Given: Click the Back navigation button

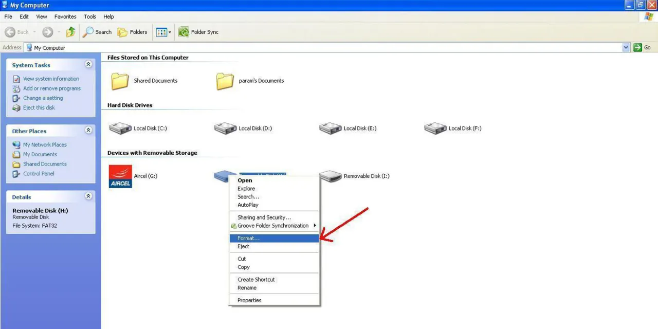Looking at the screenshot, I should tap(15, 32).
